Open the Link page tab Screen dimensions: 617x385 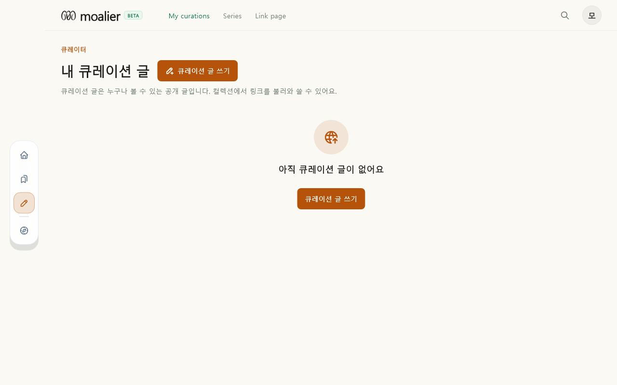[270, 16]
